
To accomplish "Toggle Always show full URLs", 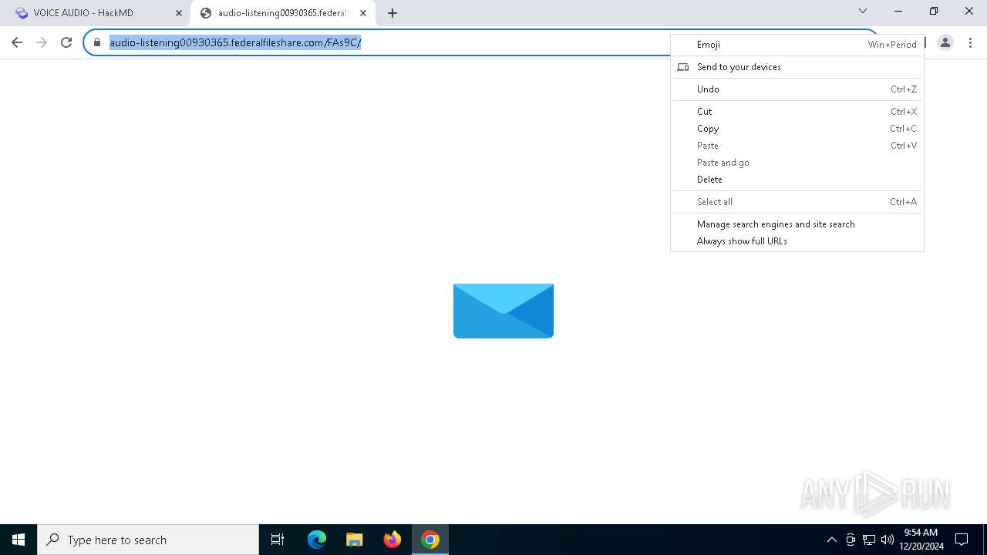I will pos(797,241).
